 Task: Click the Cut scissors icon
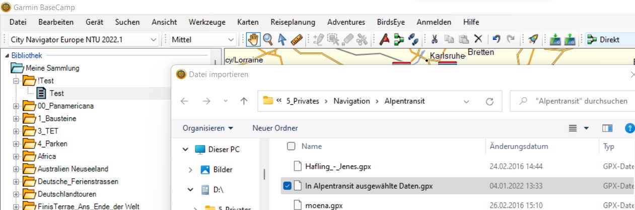pos(435,39)
